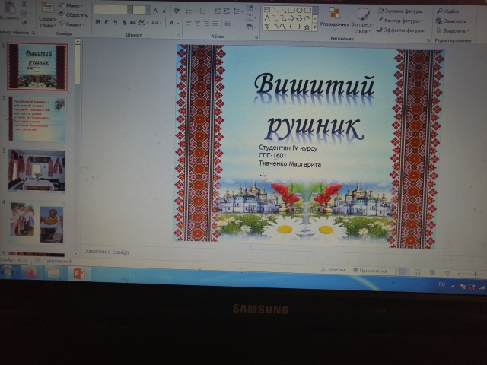Switch to slide sorter view icon
This screenshot has width=487, height=365.
pos(418,272)
